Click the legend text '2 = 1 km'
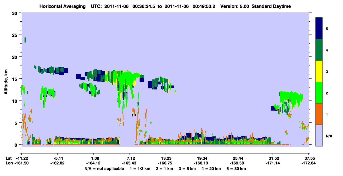This screenshot has width=343, height=176. click(x=164, y=169)
